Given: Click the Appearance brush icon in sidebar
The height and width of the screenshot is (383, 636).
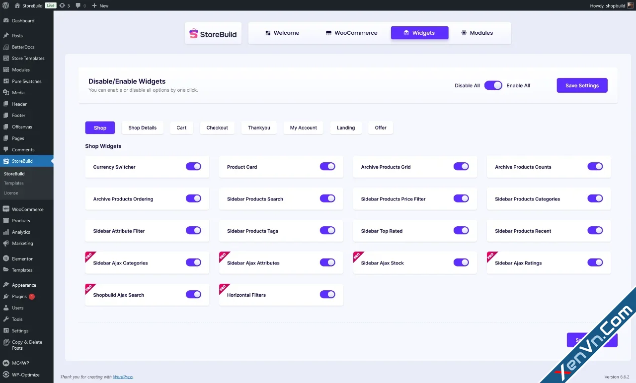Looking at the screenshot, I should [6, 285].
